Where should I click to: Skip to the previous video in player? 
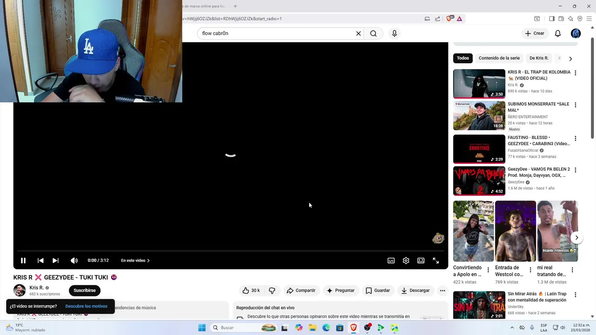point(41,261)
